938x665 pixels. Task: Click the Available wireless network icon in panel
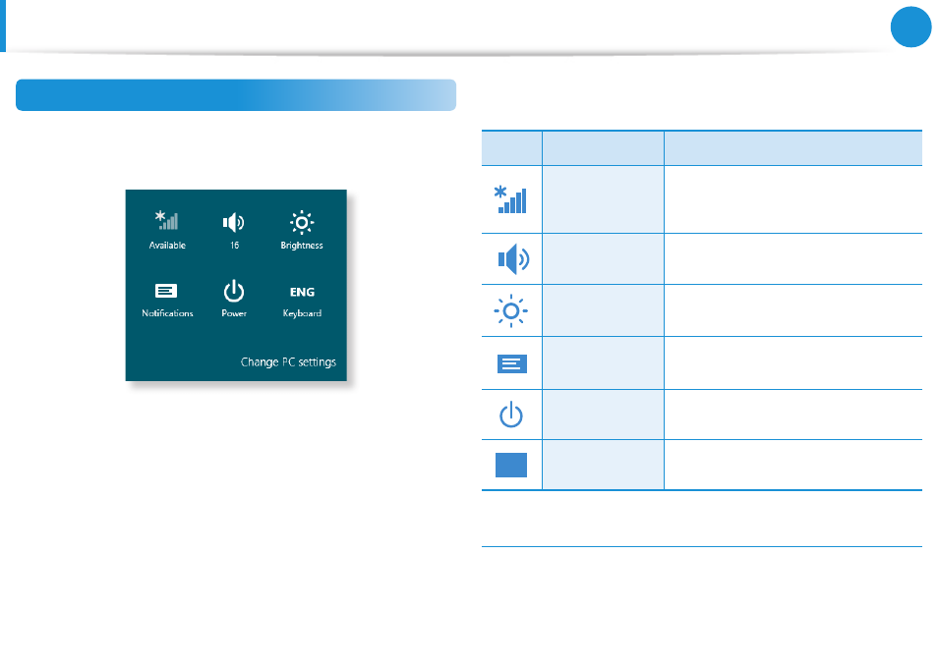tap(167, 220)
